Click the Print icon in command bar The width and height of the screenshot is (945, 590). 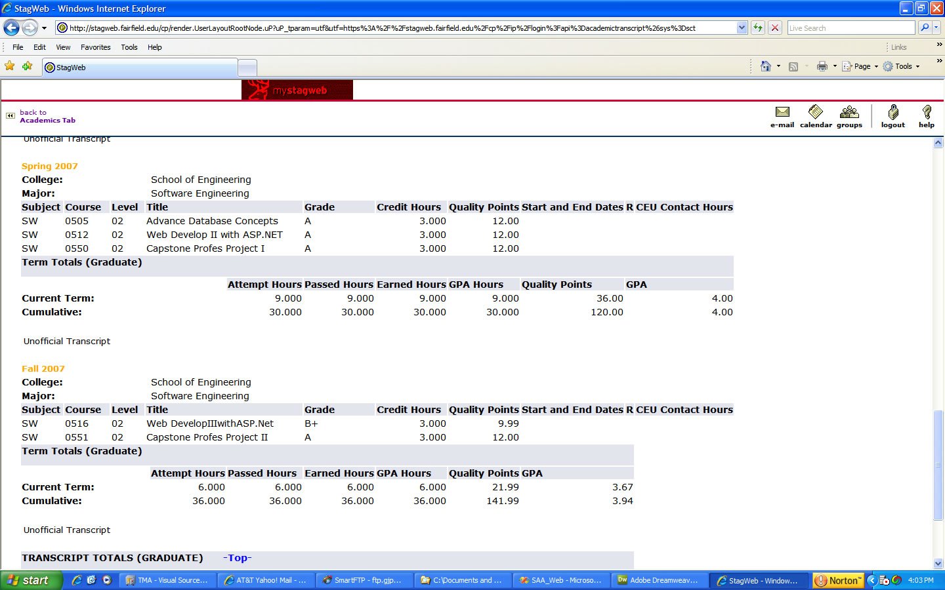point(822,66)
